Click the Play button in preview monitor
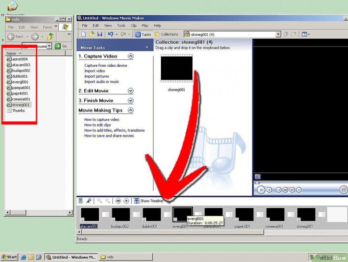Screen dimensions: 348x262 pos(261,190)
